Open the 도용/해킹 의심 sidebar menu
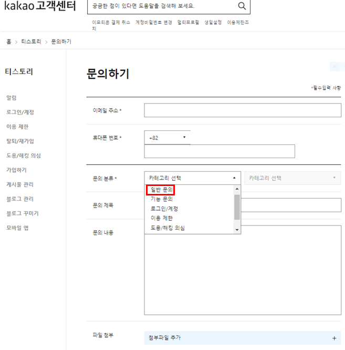345x350 pixels. pyautogui.click(x=24, y=156)
